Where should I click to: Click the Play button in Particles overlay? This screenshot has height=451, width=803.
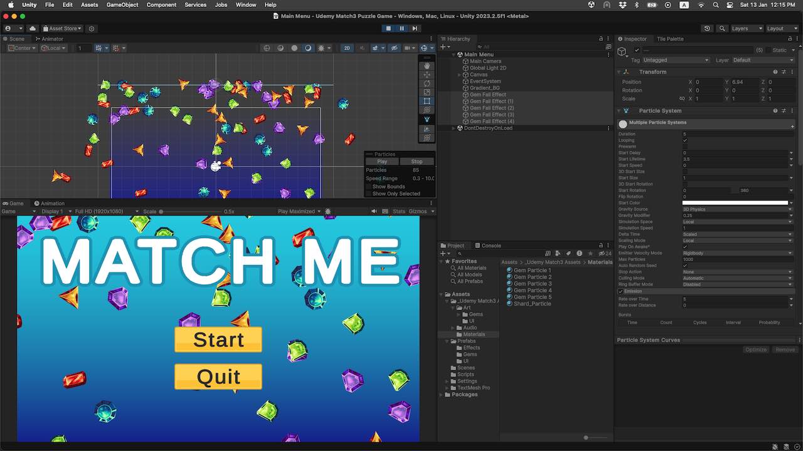(x=382, y=162)
